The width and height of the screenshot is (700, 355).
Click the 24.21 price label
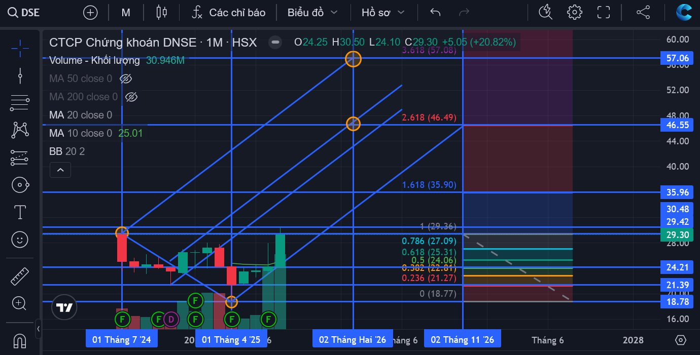pos(678,267)
